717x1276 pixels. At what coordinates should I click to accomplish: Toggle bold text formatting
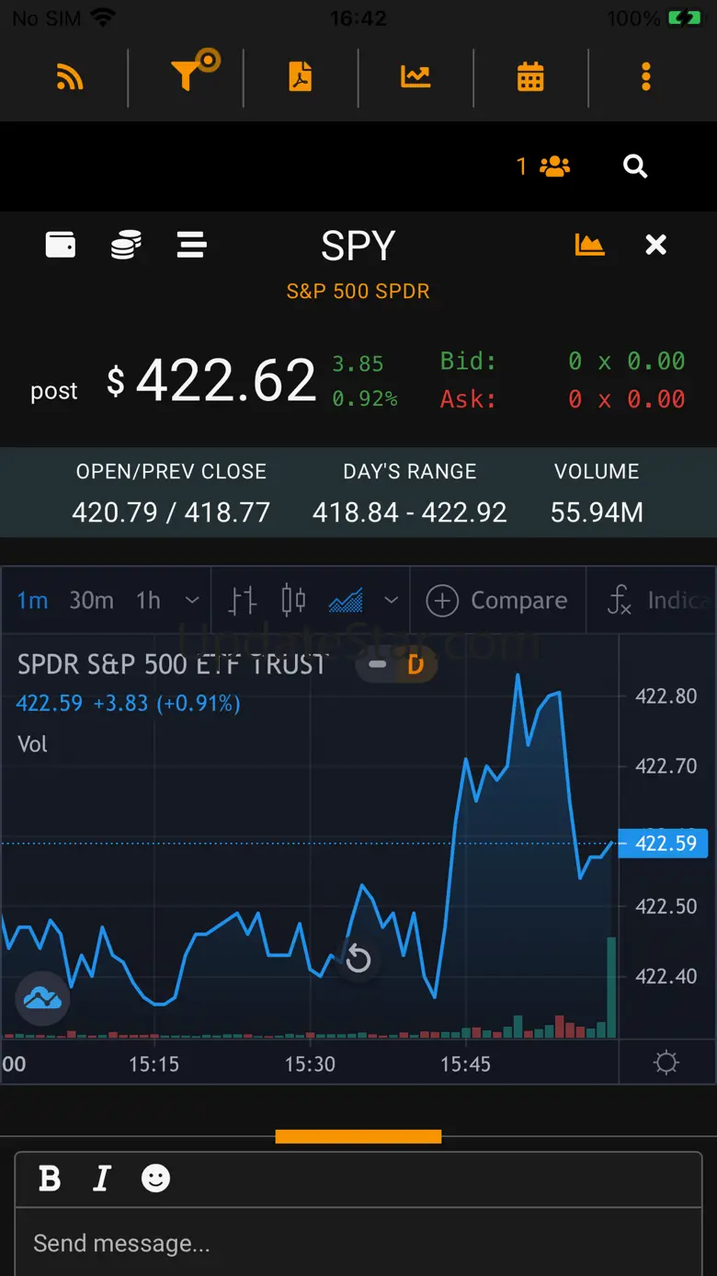50,1178
